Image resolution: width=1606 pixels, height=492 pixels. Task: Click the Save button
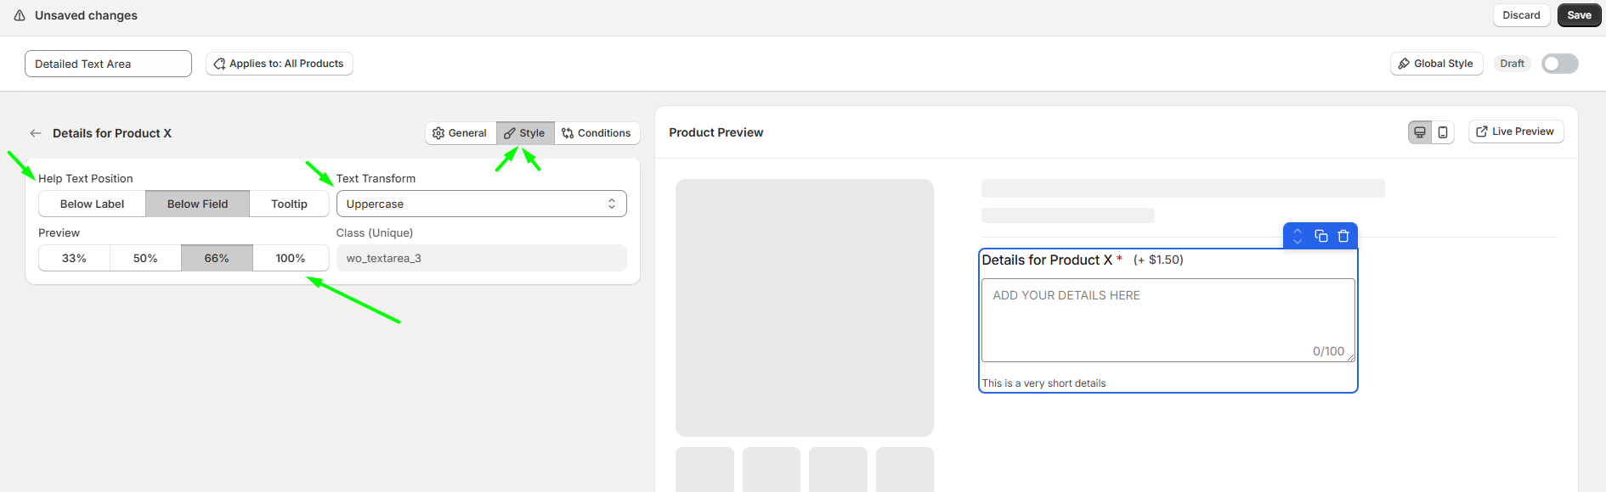(x=1579, y=15)
